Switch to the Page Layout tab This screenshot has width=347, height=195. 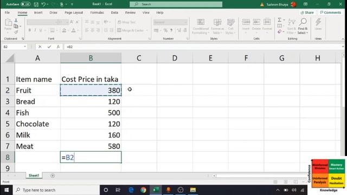[x=74, y=12]
